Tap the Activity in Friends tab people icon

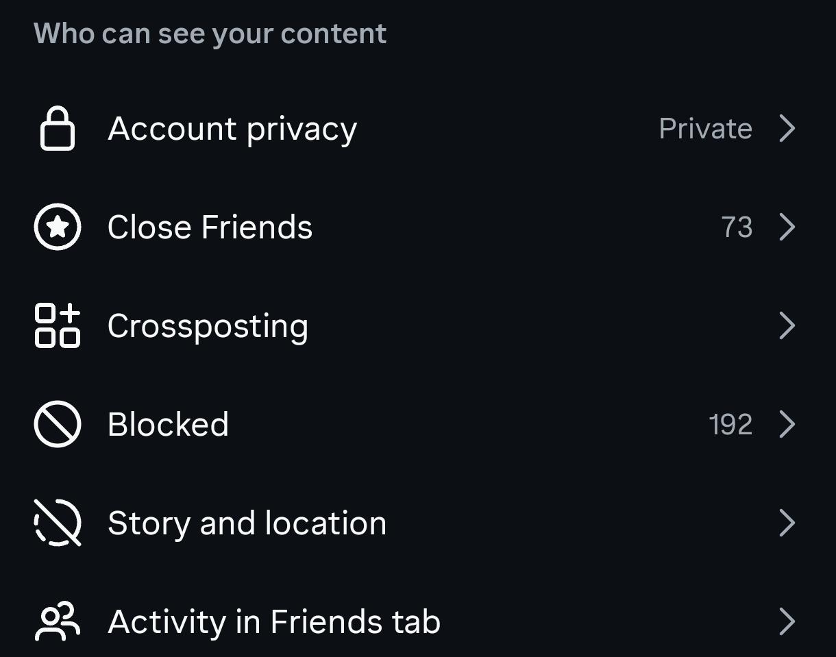(x=58, y=621)
